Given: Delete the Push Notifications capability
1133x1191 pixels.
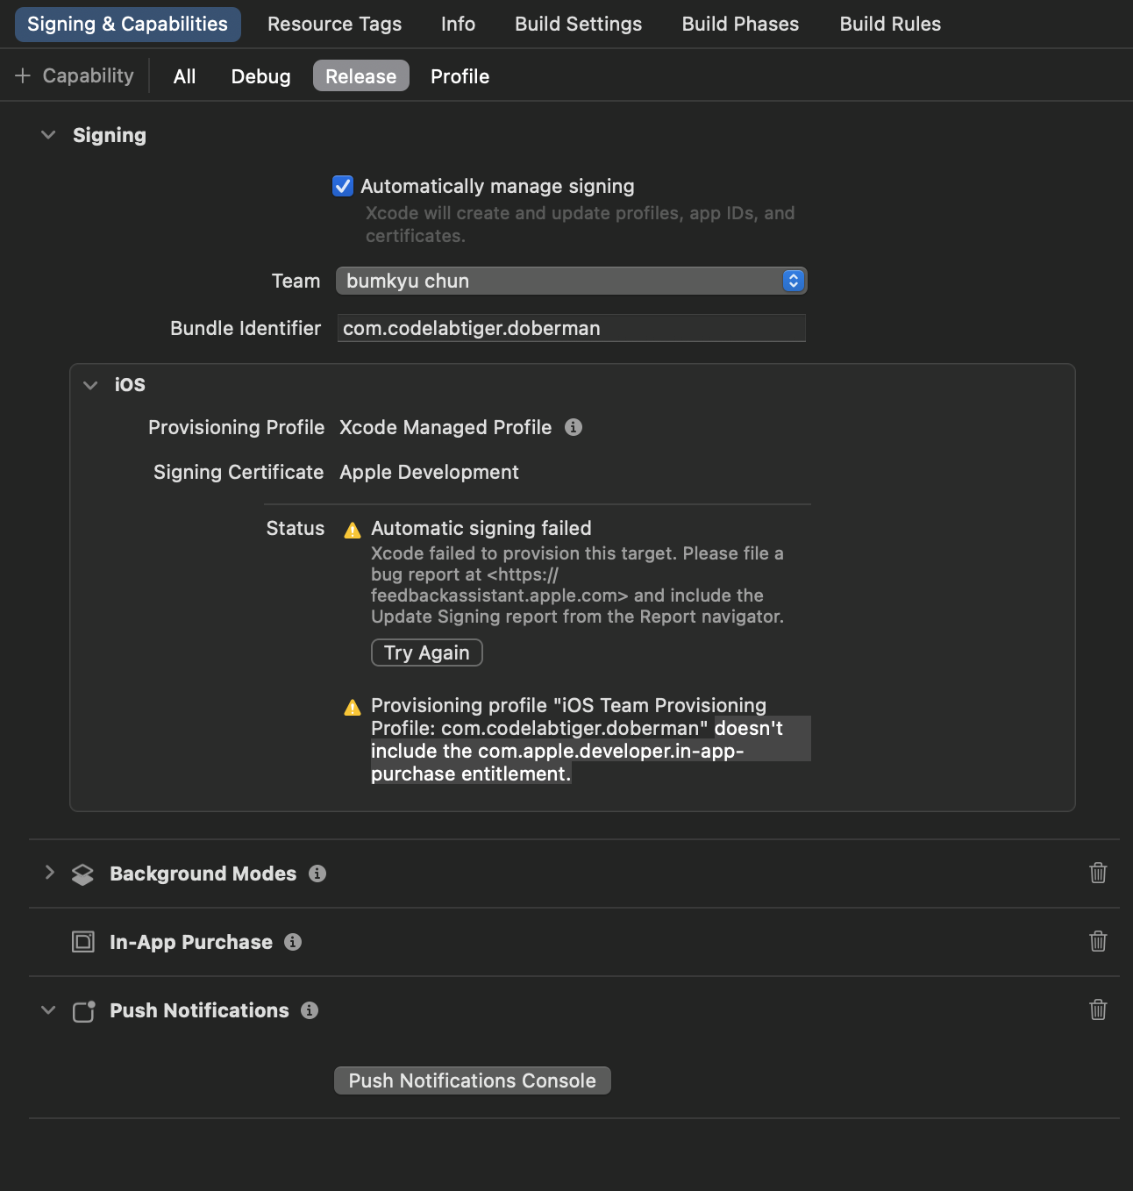Looking at the screenshot, I should click(x=1098, y=1009).
